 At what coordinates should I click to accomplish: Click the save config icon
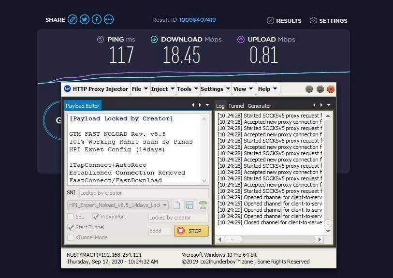pos(189,205)
